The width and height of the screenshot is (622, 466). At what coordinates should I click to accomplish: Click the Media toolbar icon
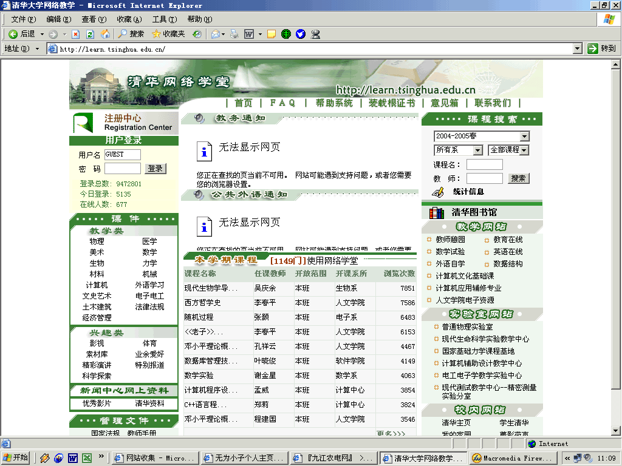197,35
